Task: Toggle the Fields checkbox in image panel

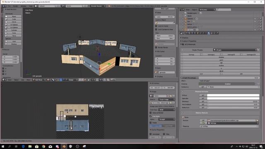Action: [x=151, y=123]
